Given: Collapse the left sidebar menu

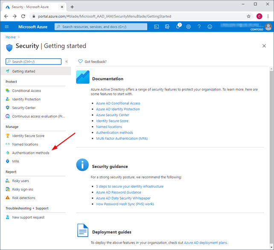Looking at the screenshot, I should [67, 62].
